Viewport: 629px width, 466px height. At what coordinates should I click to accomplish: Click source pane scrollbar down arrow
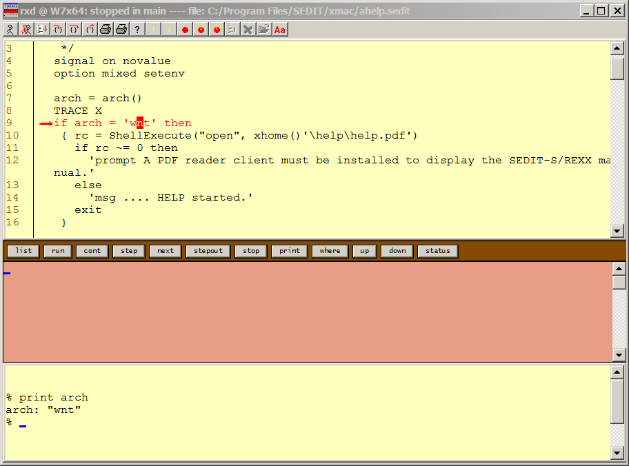pyautogui.click(x=617, y=231)
